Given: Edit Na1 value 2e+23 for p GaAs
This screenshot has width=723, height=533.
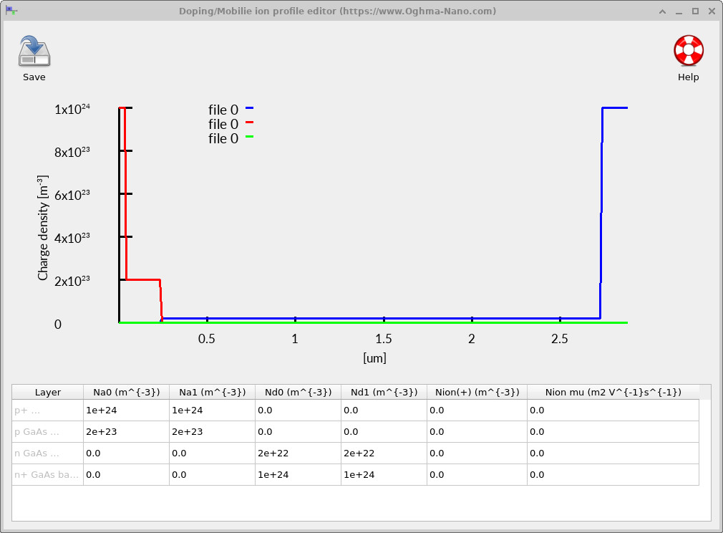Looking at the screenshot, I should (212, 432).
